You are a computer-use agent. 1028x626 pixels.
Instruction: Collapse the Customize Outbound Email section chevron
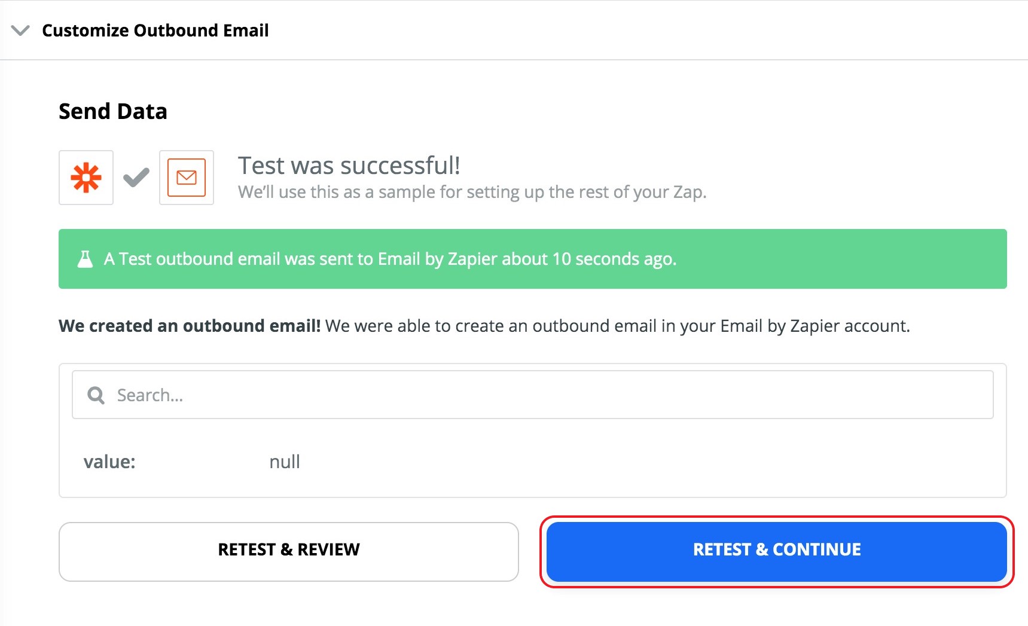point(20,30)
